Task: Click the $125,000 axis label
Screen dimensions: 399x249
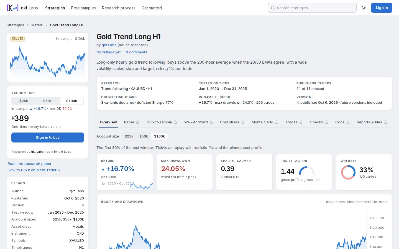Action: (x=377, y=218)
